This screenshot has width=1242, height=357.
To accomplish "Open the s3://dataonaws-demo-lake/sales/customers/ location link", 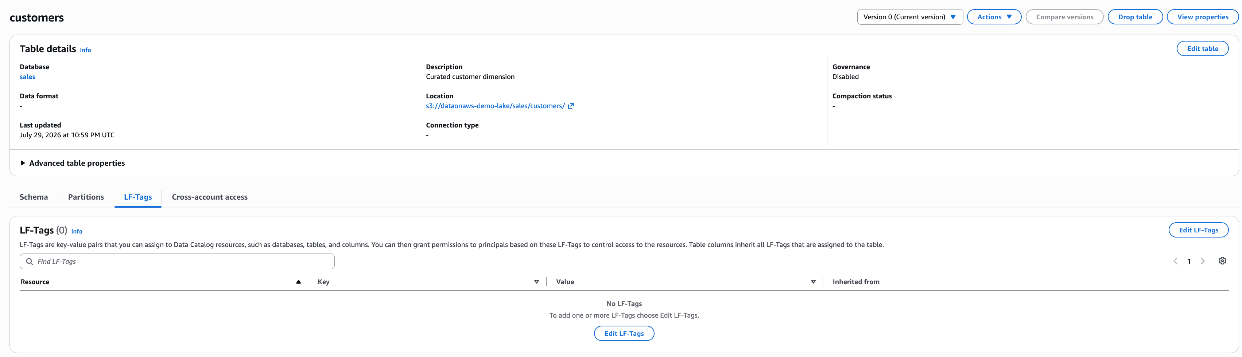I will click(x=495, y=106).
